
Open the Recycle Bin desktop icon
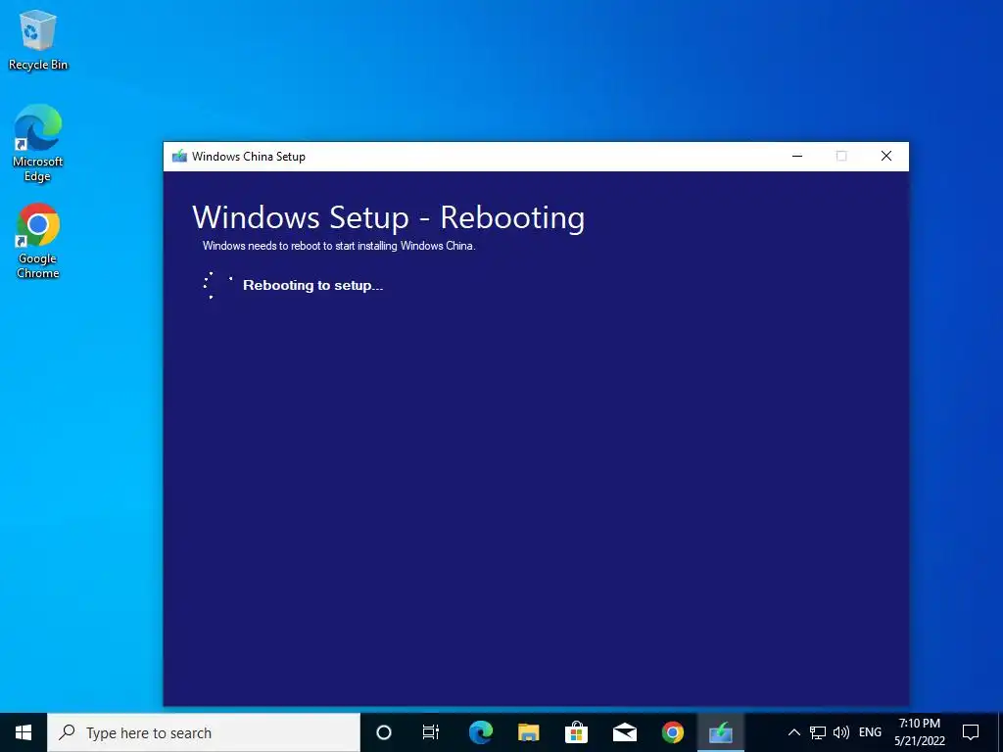38,39
